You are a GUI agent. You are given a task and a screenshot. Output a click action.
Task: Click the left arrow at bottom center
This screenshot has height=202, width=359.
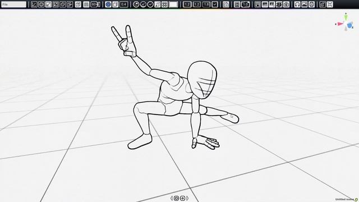tap(172, 198)
